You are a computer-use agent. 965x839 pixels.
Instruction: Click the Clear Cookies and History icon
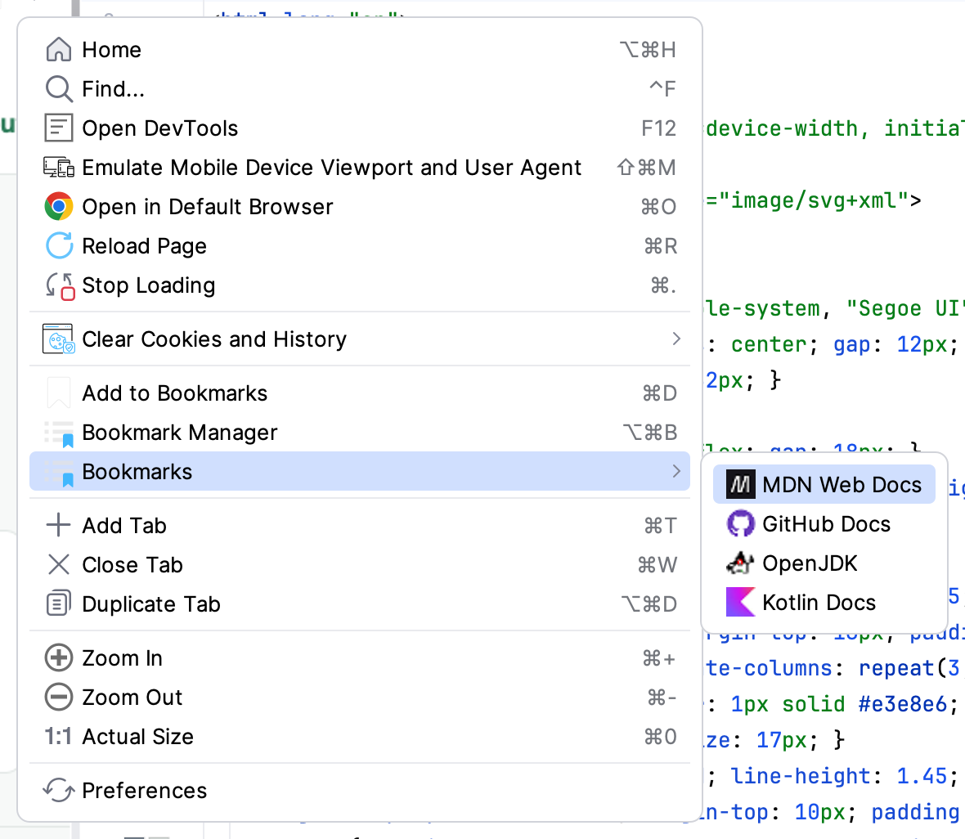pyautogui.click(x=58, y=339)
